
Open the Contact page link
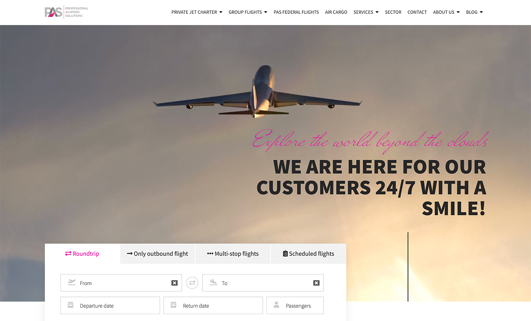pos(417,12)
